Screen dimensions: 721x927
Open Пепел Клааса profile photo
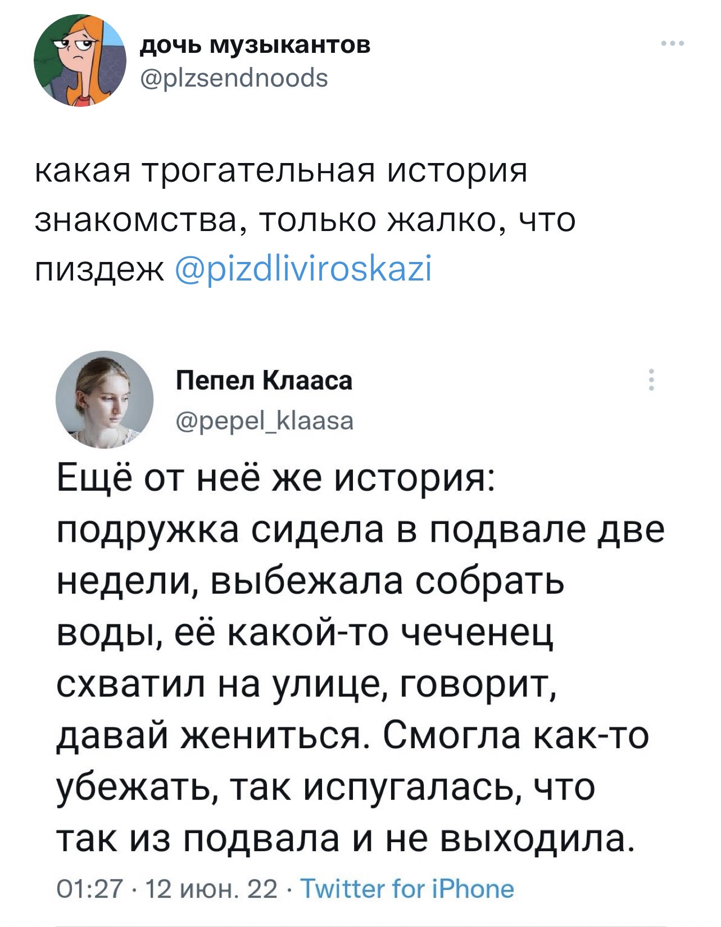[x=105, y=400]
